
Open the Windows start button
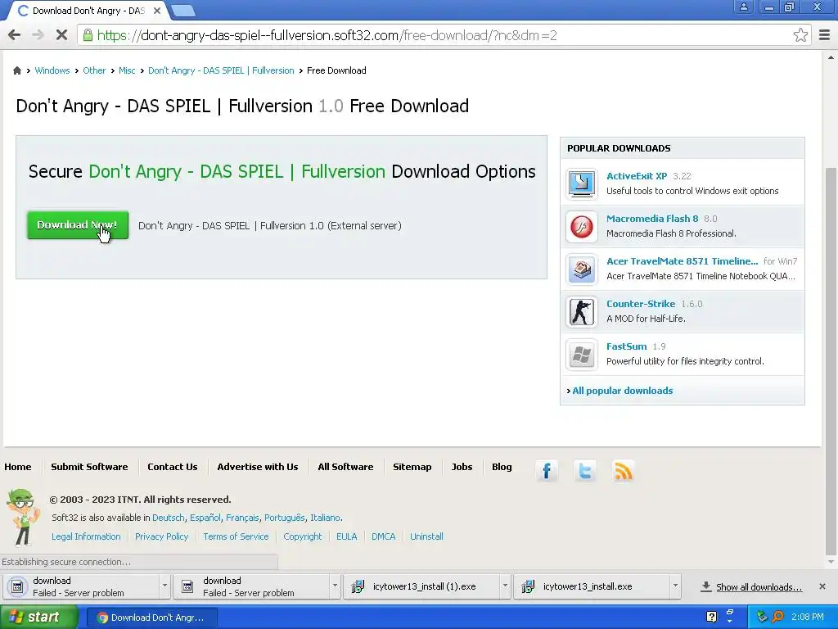[x=38, y=618]
